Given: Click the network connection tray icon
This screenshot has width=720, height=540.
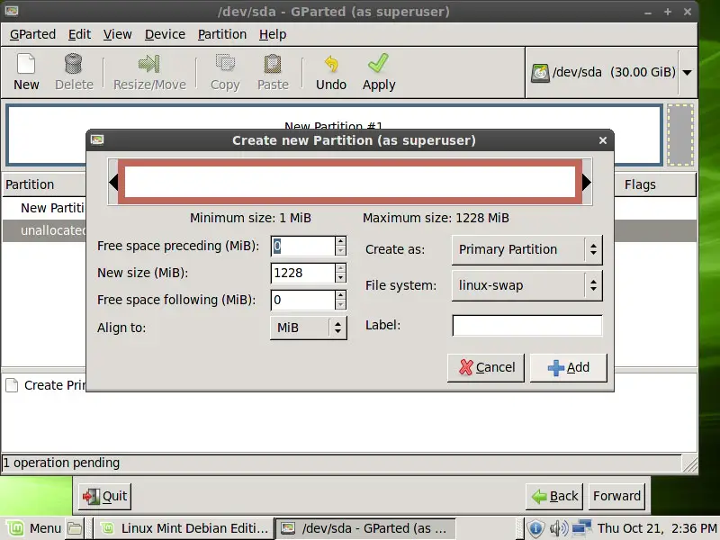Looking at the screenshot, I should (x=581, y=528).
